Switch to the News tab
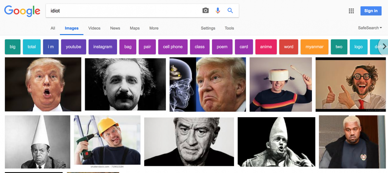The width and height of the screenshot is (388, 173). click(115, 28)
